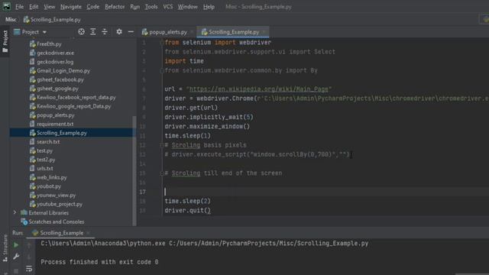Click the Wikipedia Main_Page URL in code
489x275 pixels.
click(259, 89)
